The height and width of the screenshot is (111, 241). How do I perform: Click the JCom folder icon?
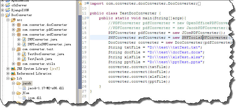point(19,93)
